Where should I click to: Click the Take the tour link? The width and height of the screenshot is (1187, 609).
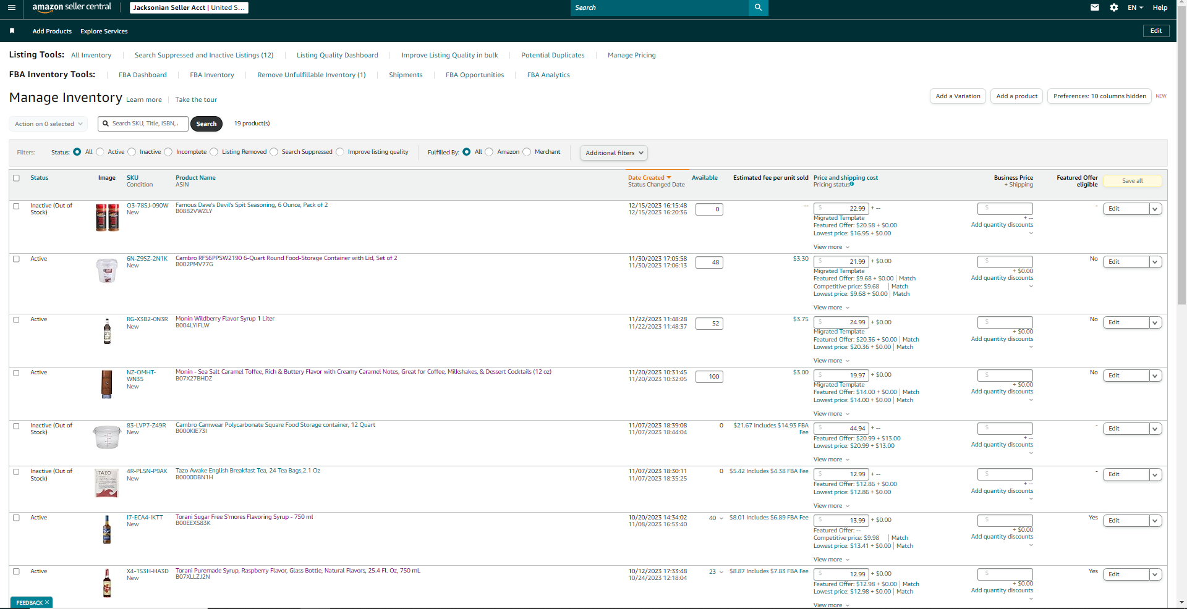pos(196,100)
